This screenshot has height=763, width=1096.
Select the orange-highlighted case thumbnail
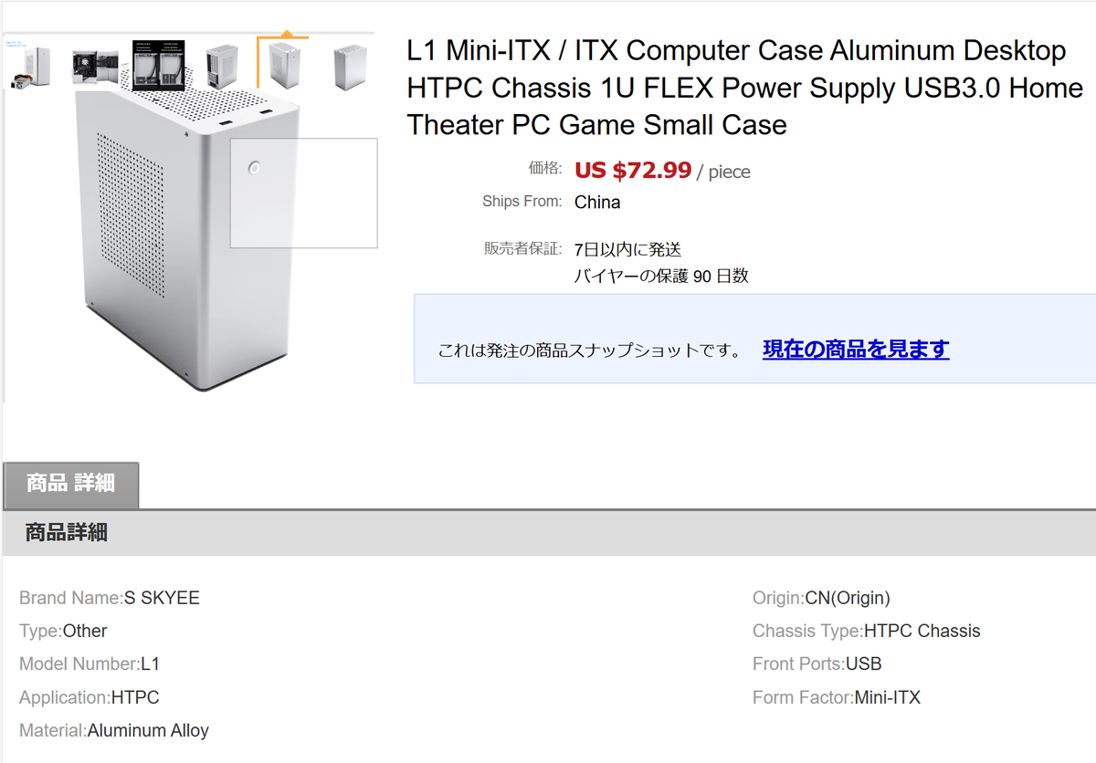point(283,64)
